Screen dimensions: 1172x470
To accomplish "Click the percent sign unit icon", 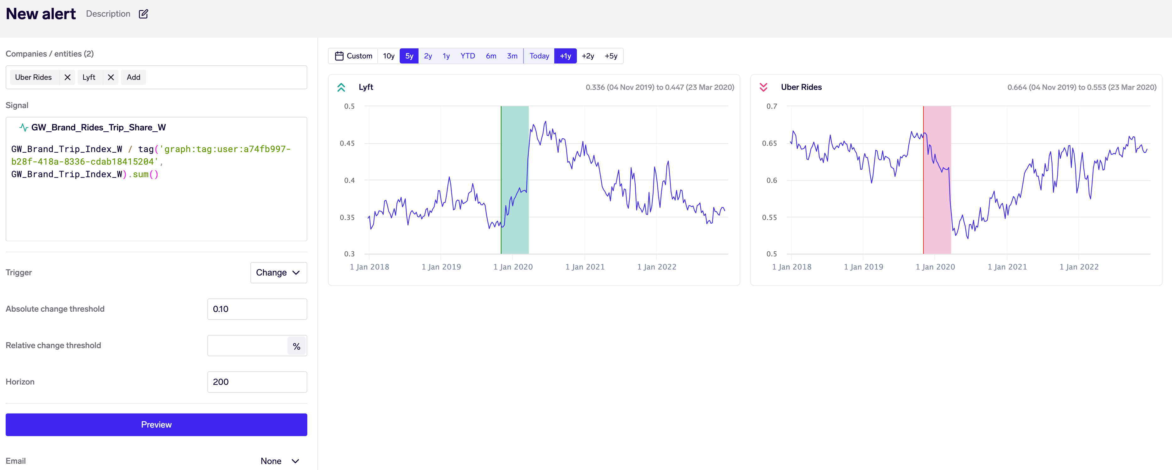I will pos(297,346).
